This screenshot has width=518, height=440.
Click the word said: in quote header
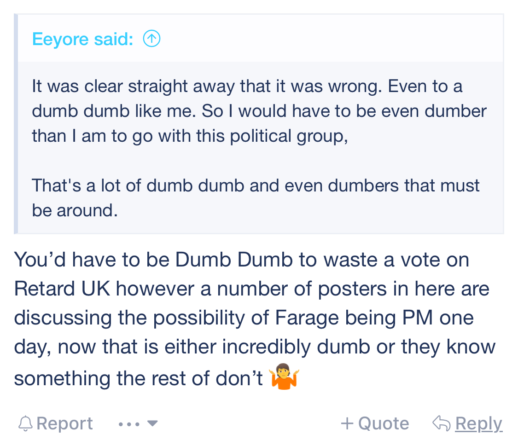pyautogui.click(x=114, y=39)
